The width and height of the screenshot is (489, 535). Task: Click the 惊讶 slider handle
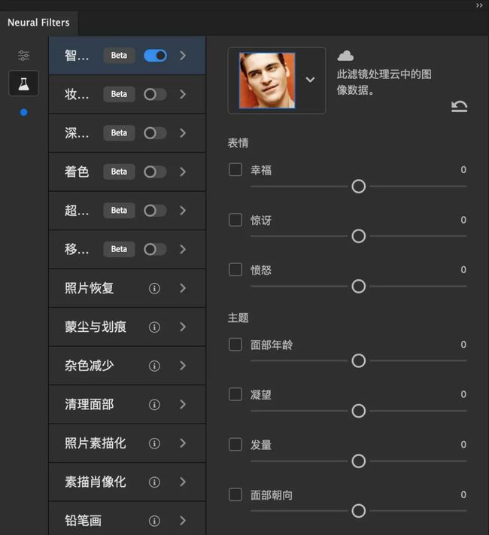(359, 236)
